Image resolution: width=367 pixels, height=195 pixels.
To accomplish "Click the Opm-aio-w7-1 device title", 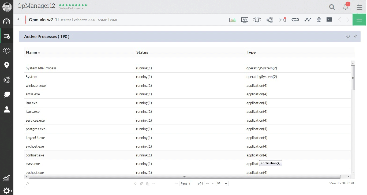I will pyautogui.click(x=43, y=20).
